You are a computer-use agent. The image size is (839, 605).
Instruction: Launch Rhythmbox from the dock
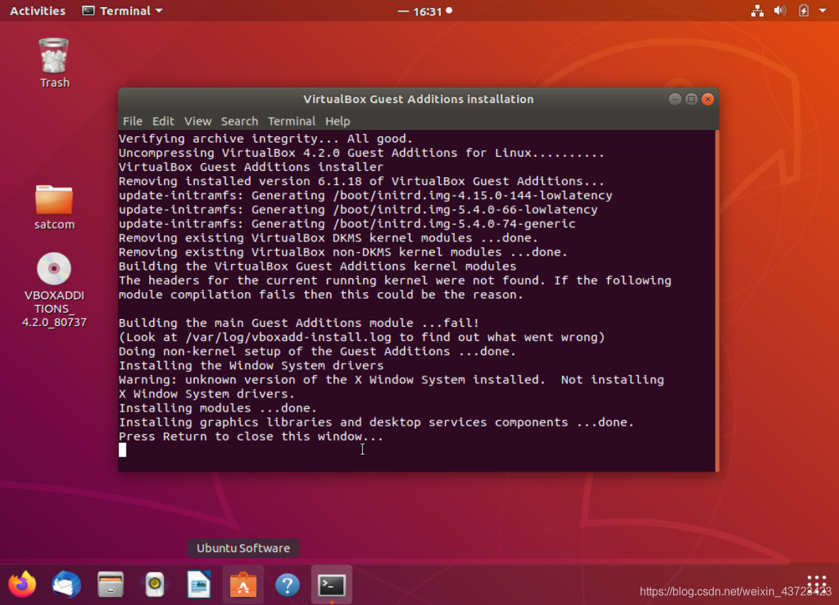tap(155, 585)
